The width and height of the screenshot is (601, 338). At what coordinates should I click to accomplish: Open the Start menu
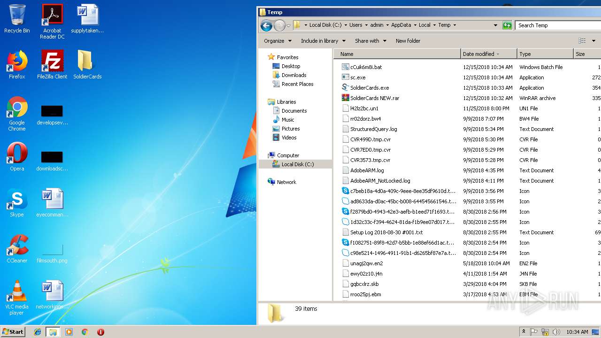pos(13,332)
